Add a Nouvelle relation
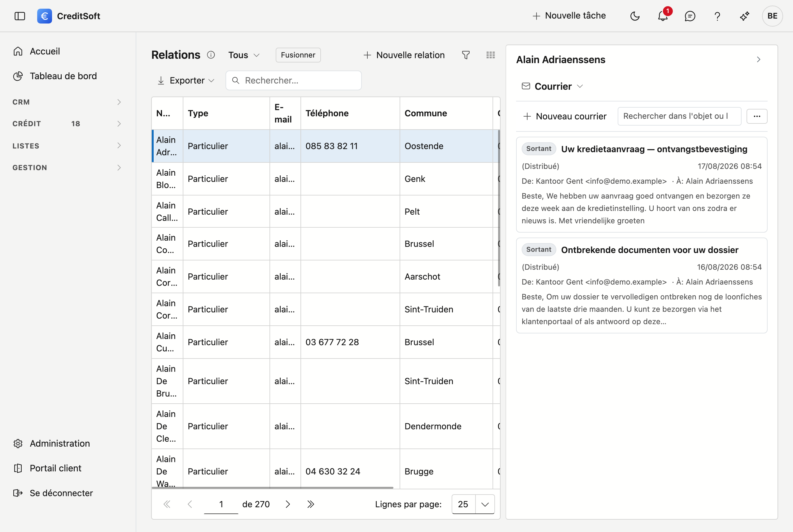 coord(404,55)
